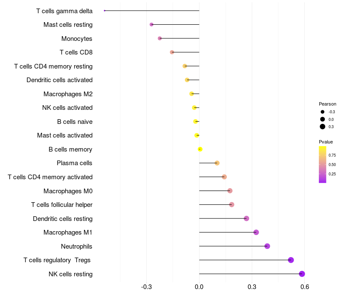Click the Pvalue color gradient bar

point(322,165)
